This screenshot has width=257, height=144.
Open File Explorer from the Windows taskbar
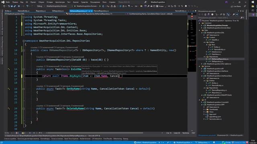[x=253, y=6]
